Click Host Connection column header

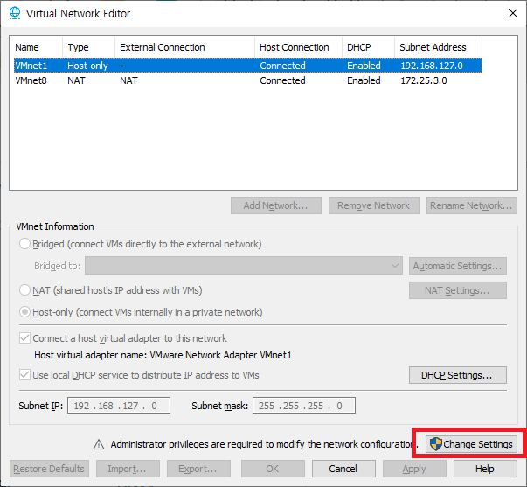tap(298, 47)
